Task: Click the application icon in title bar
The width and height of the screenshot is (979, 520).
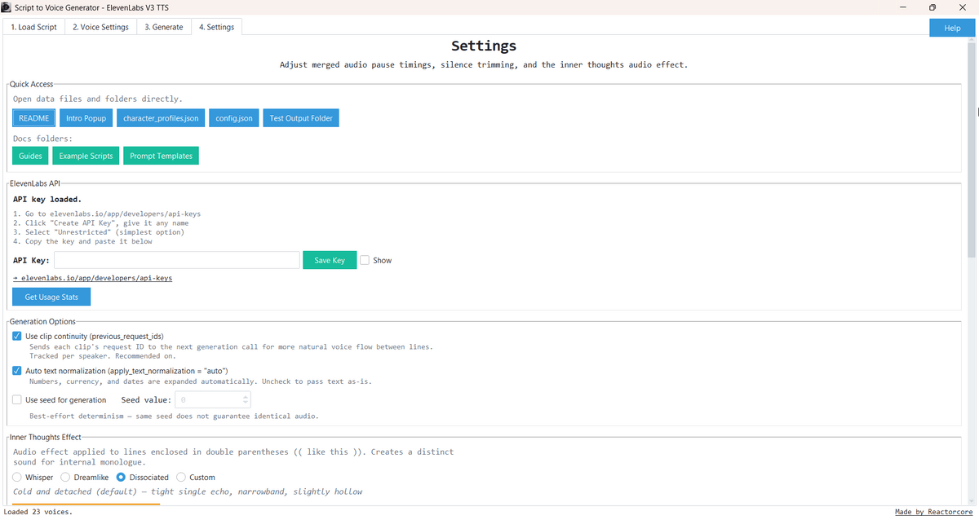Action: point(7,7)
